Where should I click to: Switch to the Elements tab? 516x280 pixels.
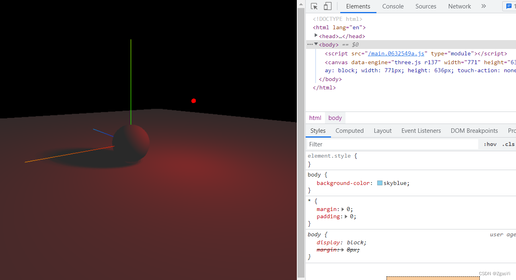(358, 6)
